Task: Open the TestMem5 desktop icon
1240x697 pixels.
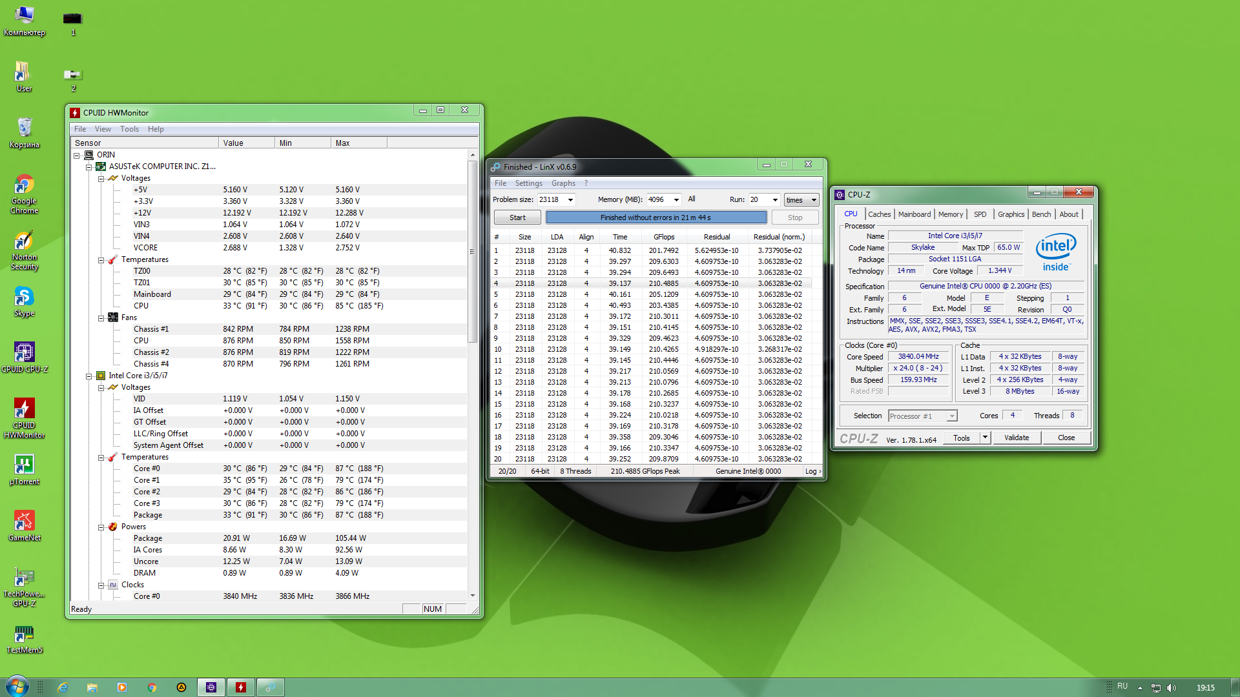Action: coord(24,634)
